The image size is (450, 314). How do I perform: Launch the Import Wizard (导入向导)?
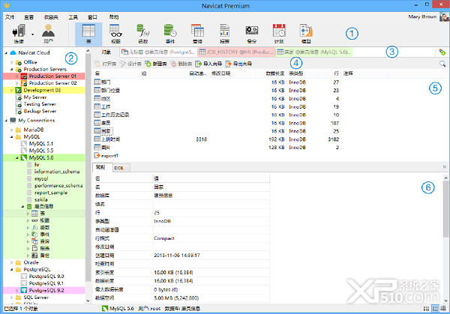(208, 64)
